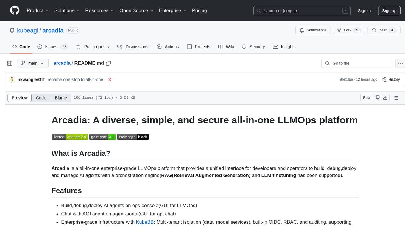Click the Notifications bell button
405x227 pixels.
point(313,30)
